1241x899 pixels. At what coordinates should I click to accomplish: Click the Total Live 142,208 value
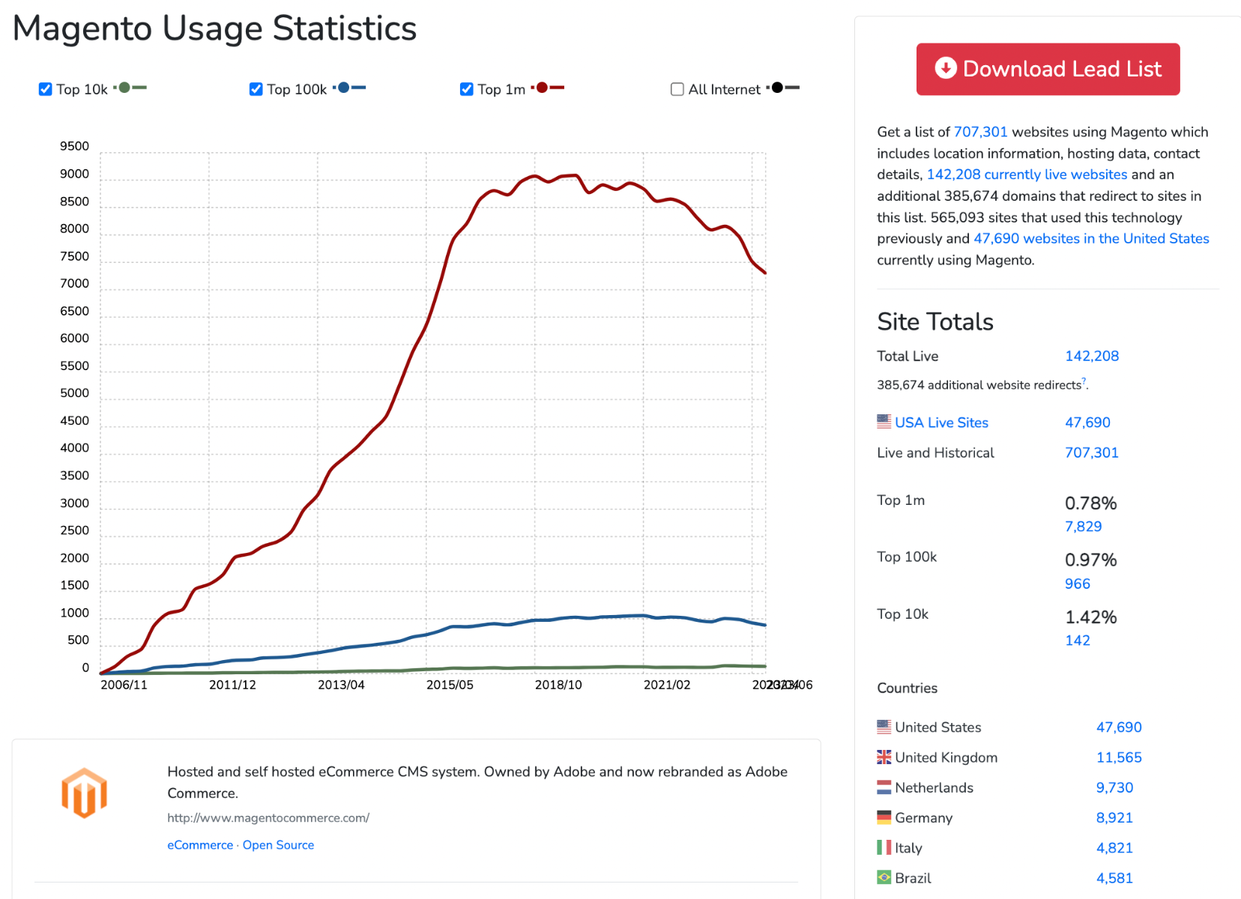point(1092,356)
